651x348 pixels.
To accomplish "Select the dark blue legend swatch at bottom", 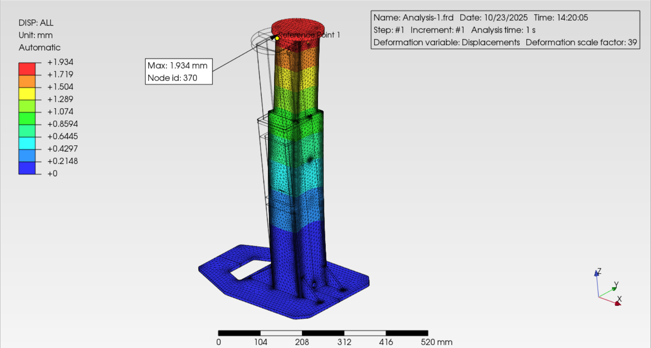I will 27,168.
